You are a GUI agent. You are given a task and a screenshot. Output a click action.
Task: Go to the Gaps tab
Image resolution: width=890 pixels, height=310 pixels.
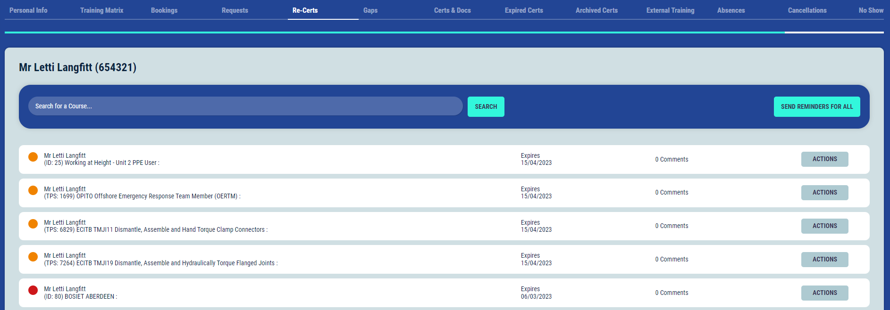click(x=370, y=10)
